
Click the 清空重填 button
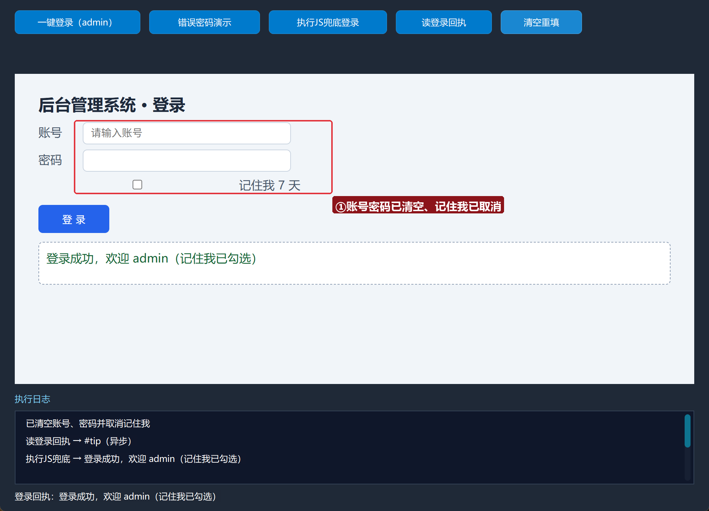(541, 22)
